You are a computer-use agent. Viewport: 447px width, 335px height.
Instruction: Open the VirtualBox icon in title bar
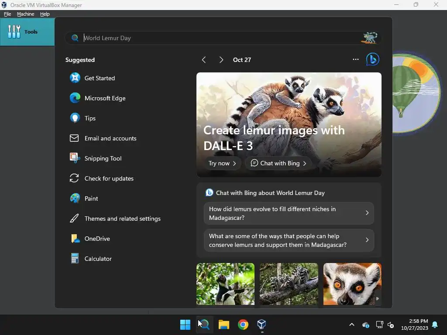coord(4,5)
